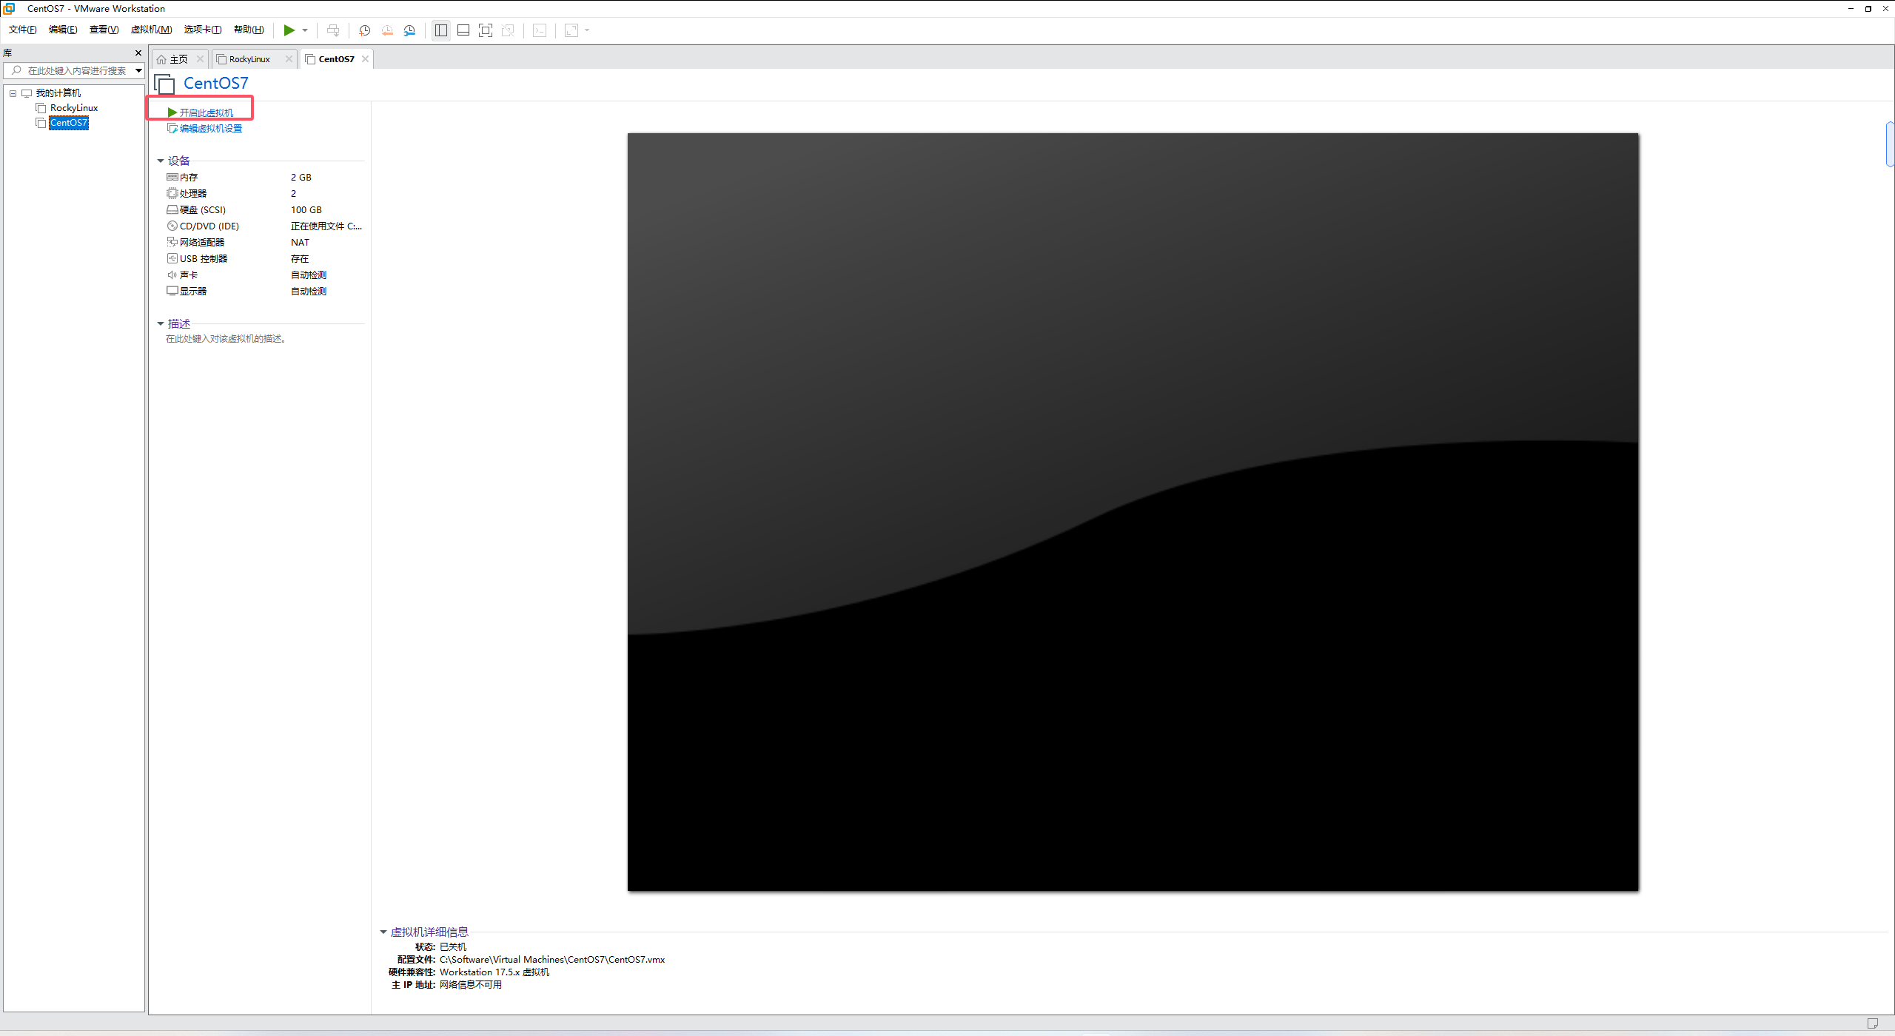Switch to the RockyLinux tab
Viewport: 1895px width, 1036px height.
pos(249,59)
